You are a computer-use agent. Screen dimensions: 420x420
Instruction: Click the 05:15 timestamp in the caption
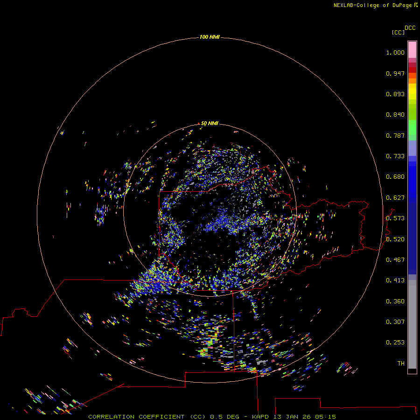pos(325,417)
